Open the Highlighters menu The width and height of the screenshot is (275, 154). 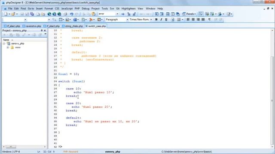(x=128, y=9)
